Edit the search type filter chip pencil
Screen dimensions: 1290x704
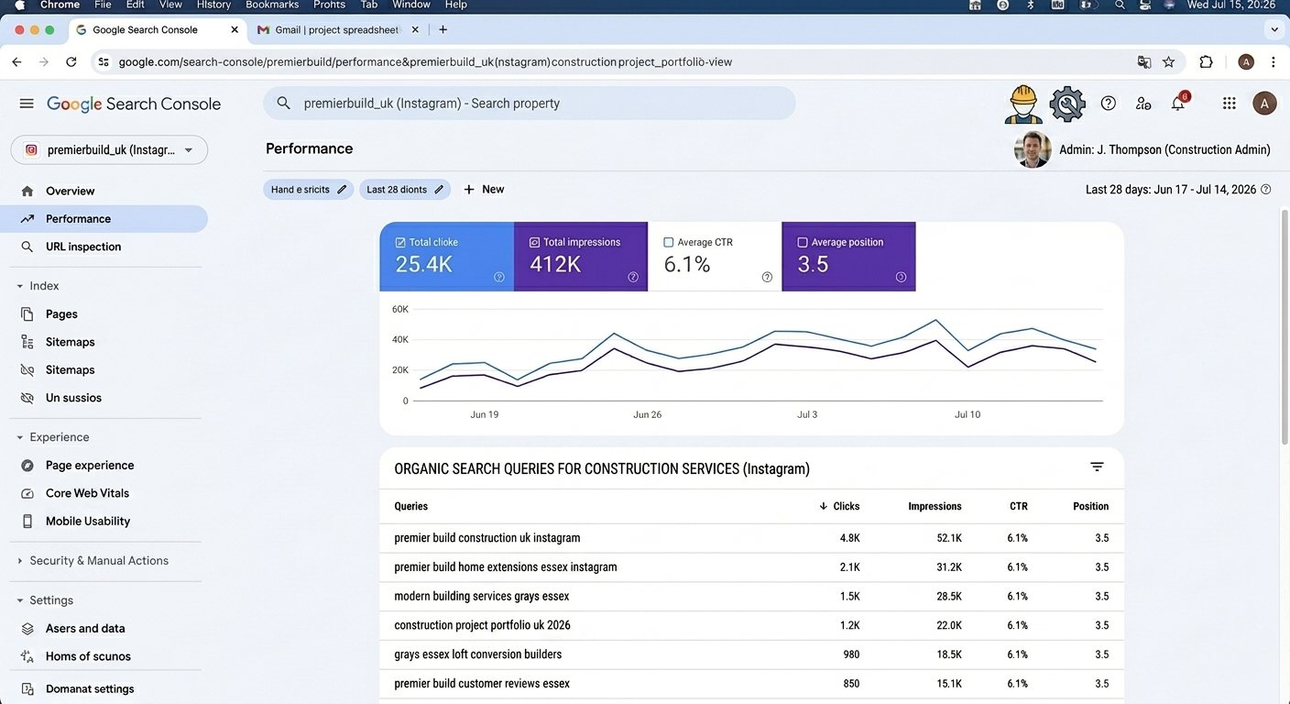[342, 190]
